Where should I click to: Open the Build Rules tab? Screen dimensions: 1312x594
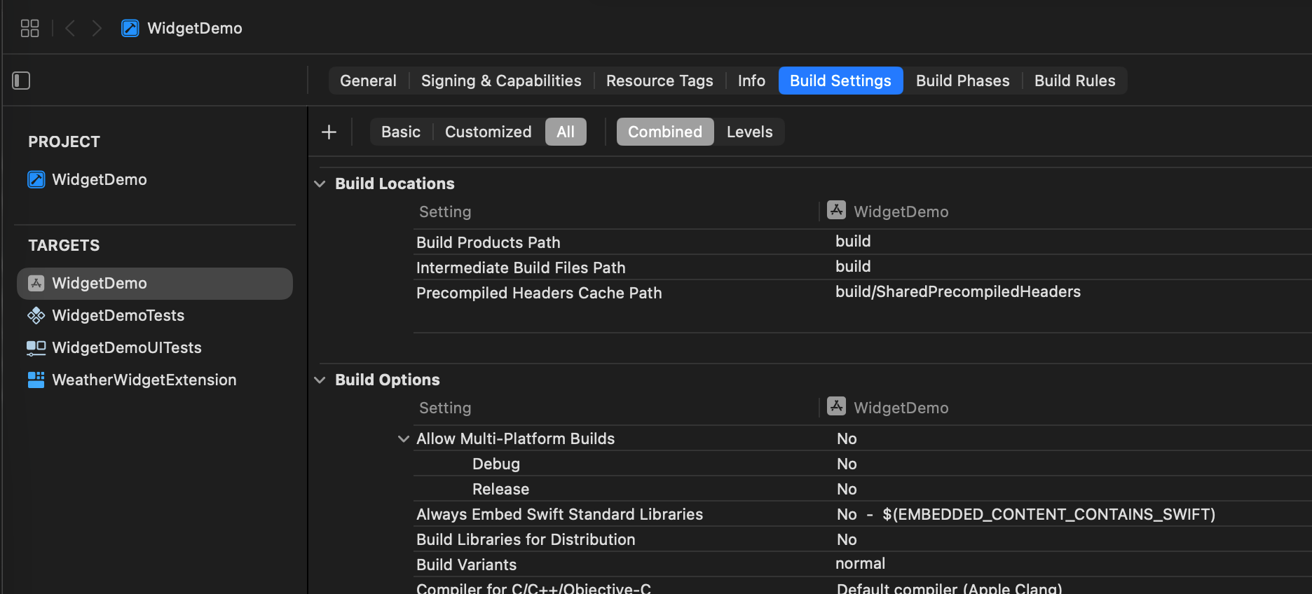click(1074, 81)
